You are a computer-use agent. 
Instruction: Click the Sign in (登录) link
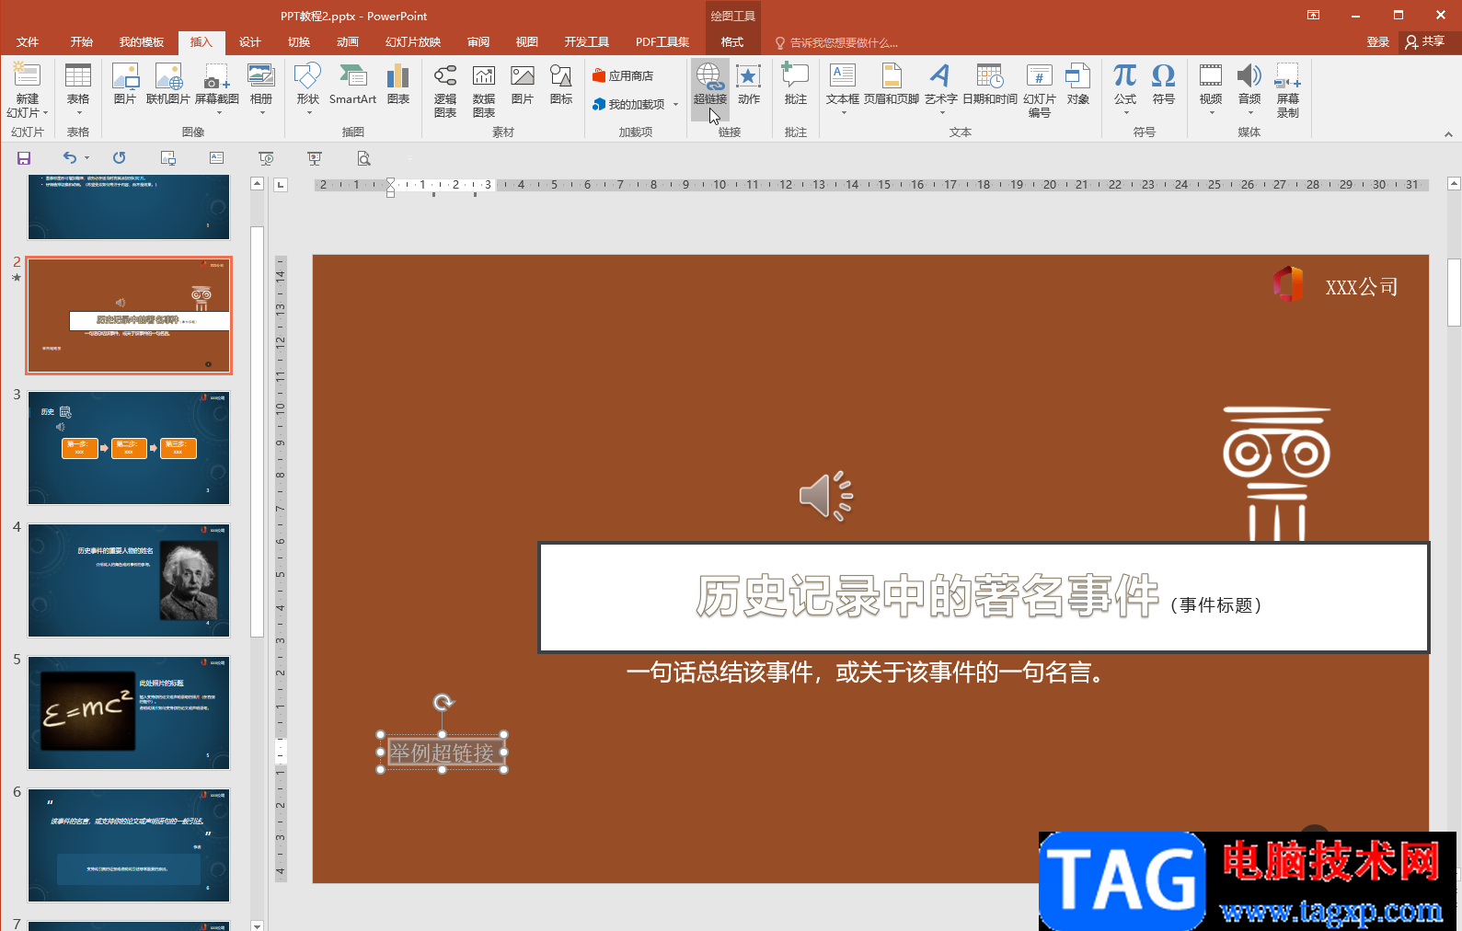pyautogui.click(x=1378, y=42)
